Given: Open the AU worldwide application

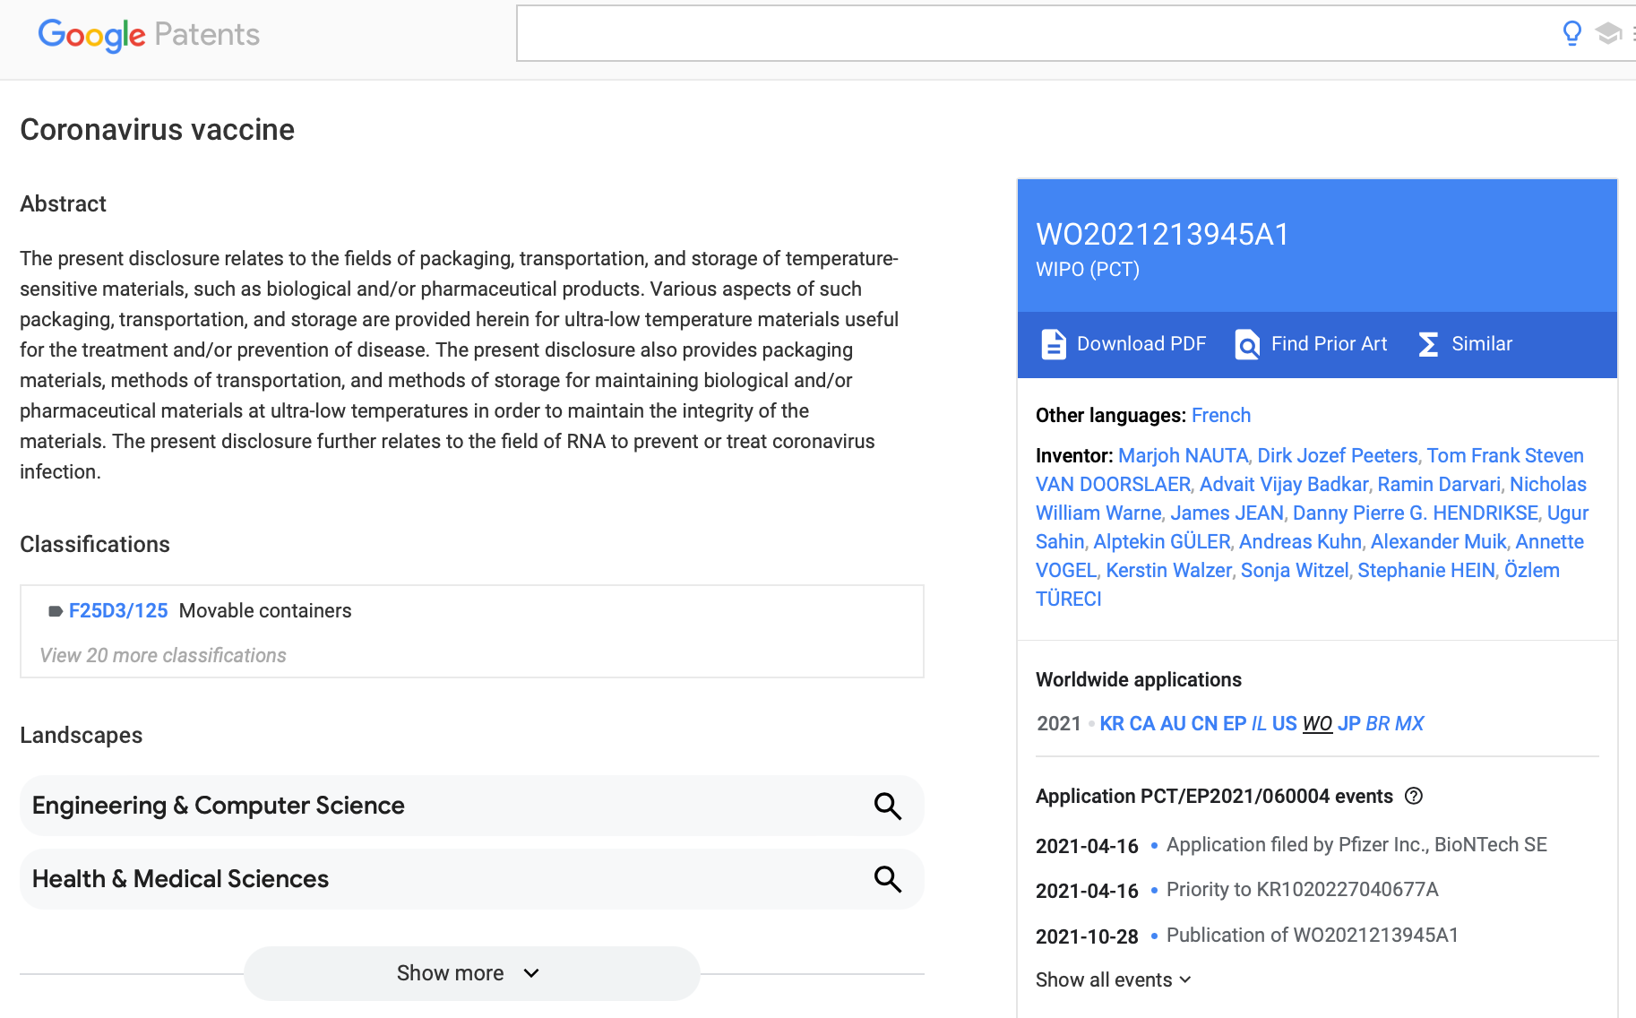Looking at the screenshot, I should click(x=1173, y=723).
